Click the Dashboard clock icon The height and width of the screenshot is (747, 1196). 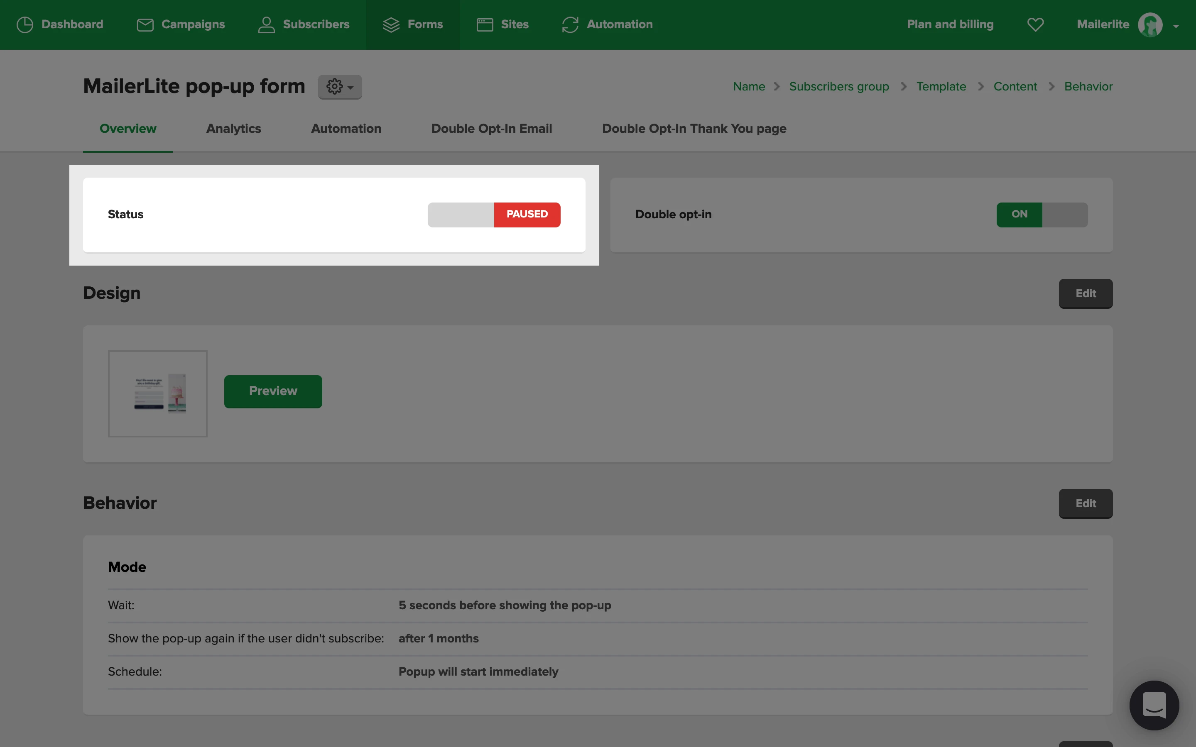(25, 25)
